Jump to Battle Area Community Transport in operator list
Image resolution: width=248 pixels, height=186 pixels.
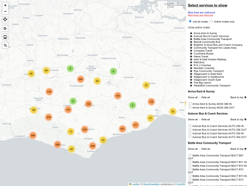[x=213, y=39]
